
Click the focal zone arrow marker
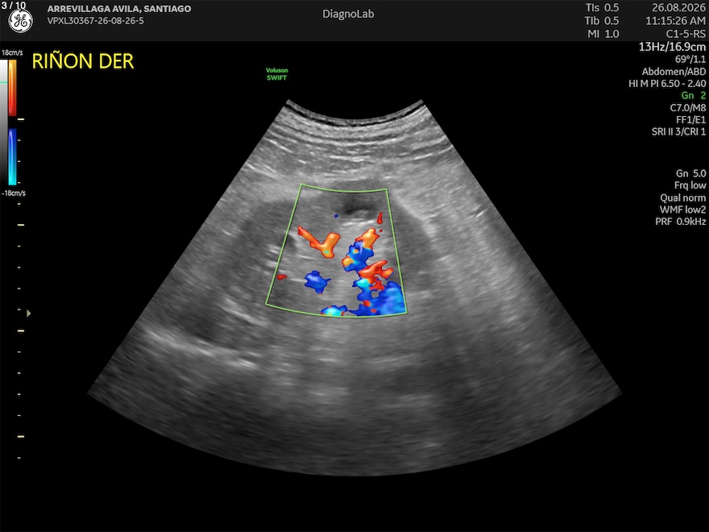28,313
